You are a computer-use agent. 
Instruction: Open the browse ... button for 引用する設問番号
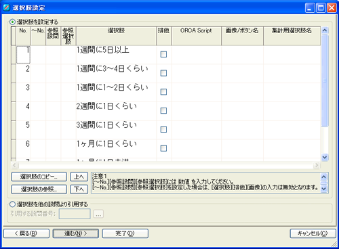point(98,214)
